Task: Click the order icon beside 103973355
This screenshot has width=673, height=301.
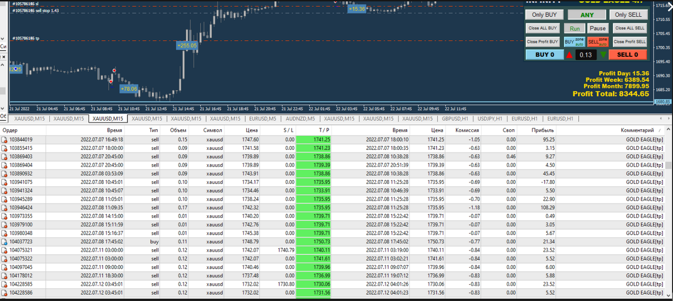Action: [5, 216]
